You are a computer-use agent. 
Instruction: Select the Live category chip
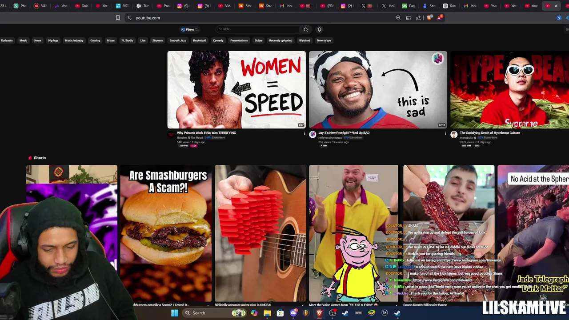coord(143,40)
